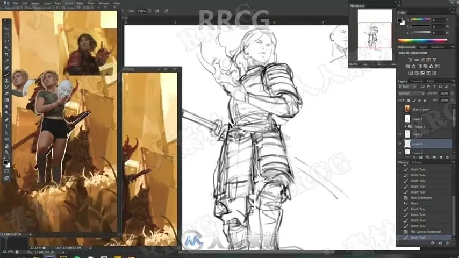Select the Type tool
459x258 pixels.
[x=6, y=126]
